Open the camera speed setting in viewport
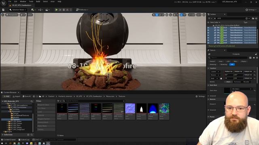 [x=199, y=15]
